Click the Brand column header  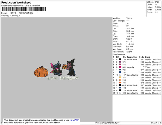tap(147, 57)
